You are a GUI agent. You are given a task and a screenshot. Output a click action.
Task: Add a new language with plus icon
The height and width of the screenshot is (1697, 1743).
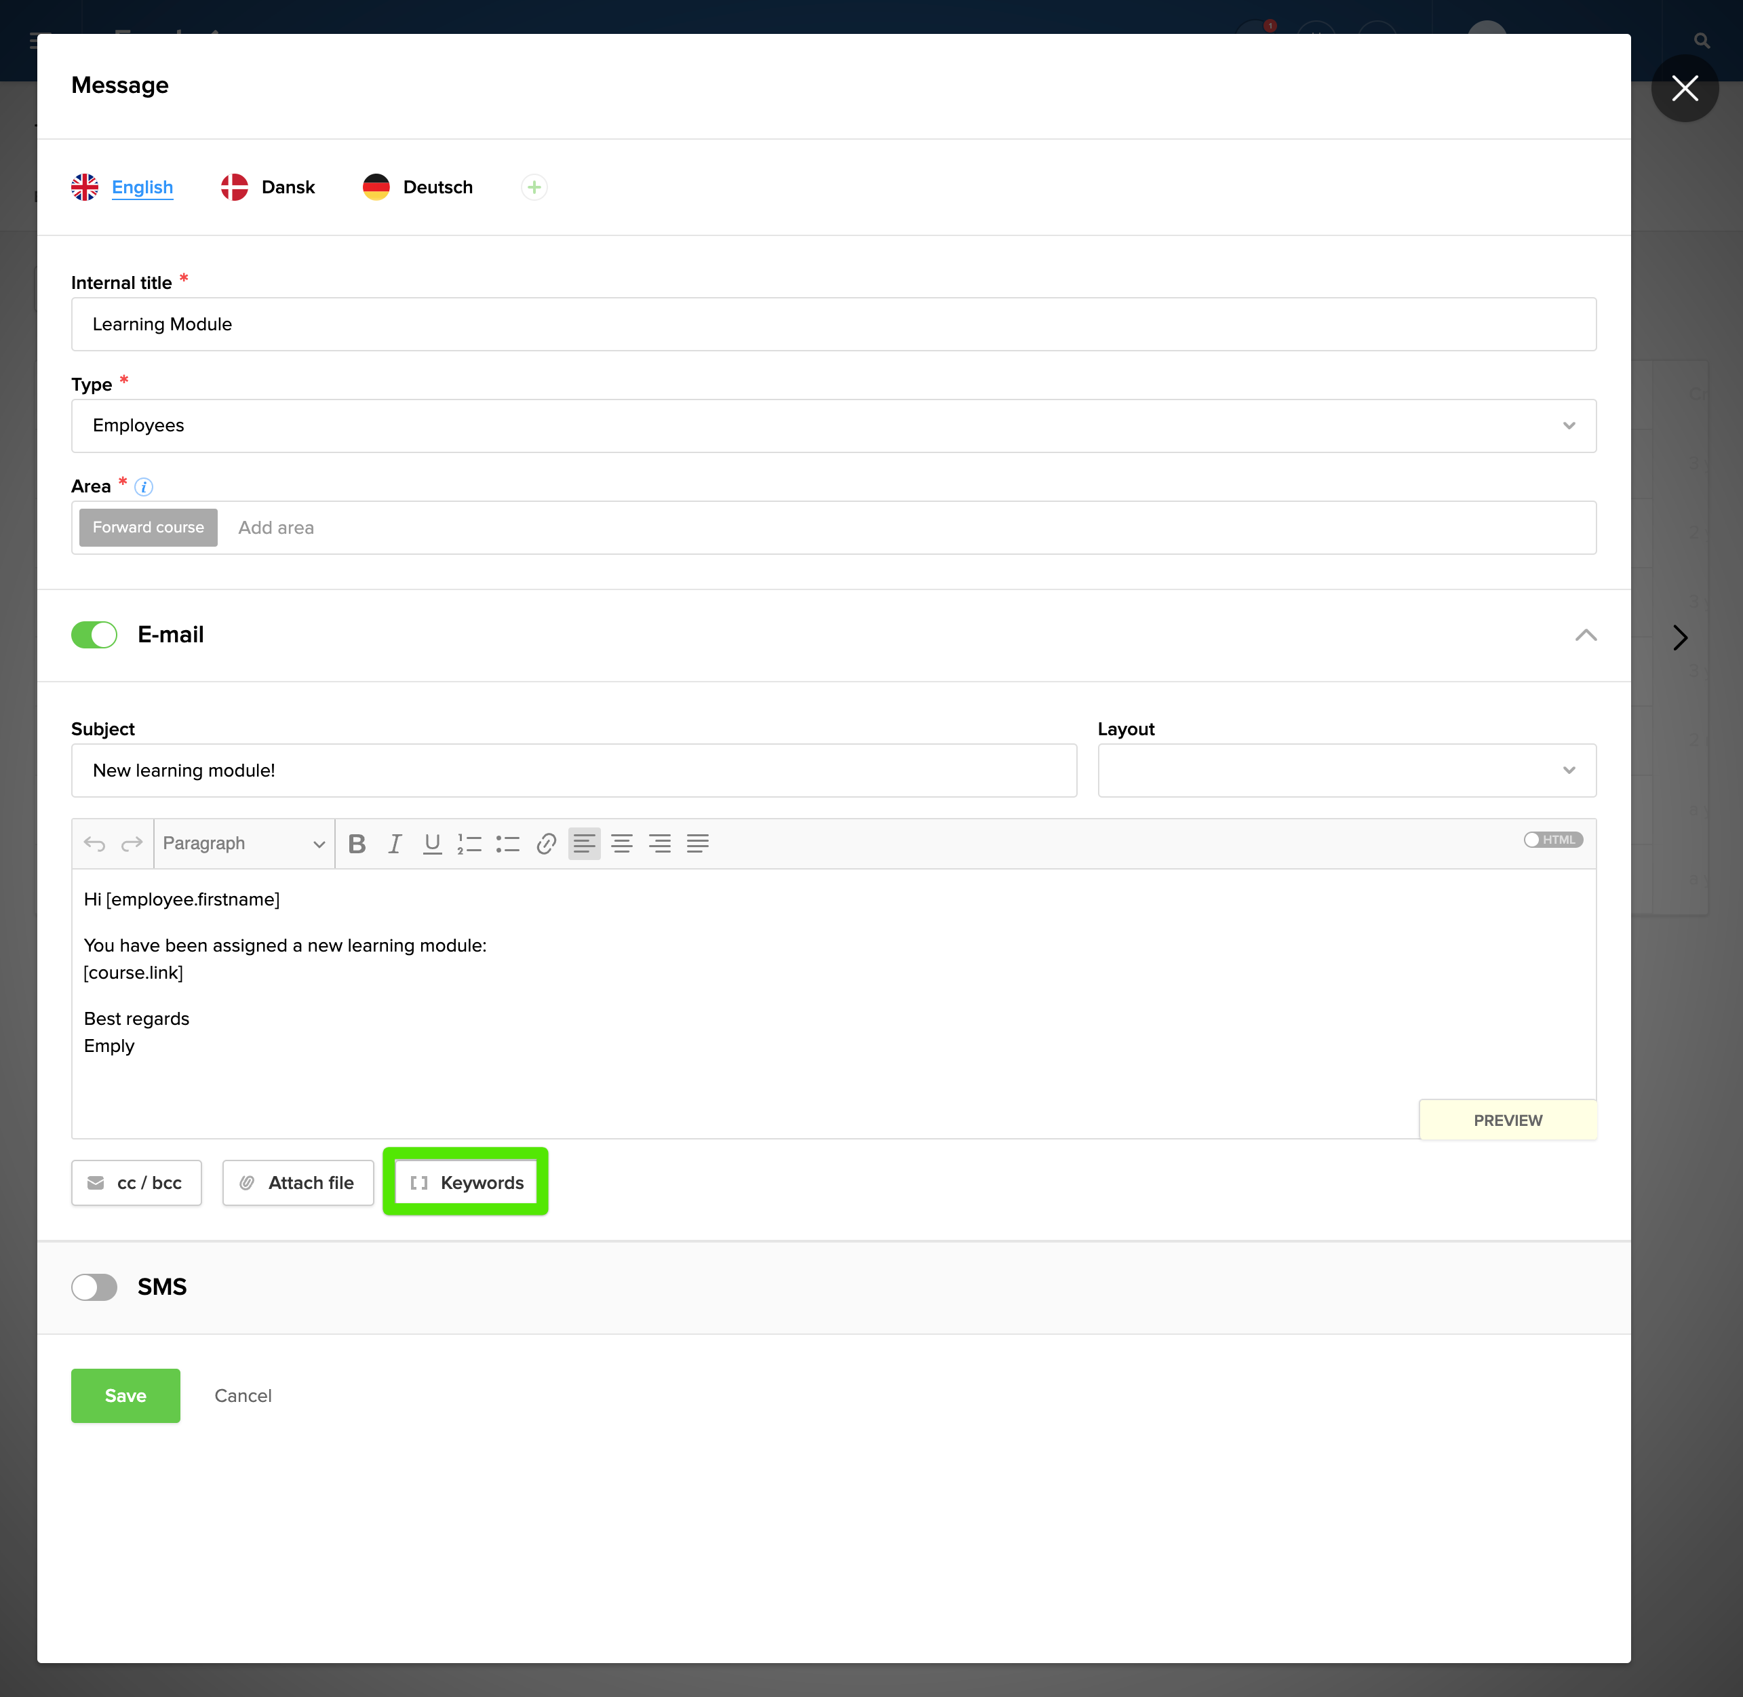coord(534,187)
